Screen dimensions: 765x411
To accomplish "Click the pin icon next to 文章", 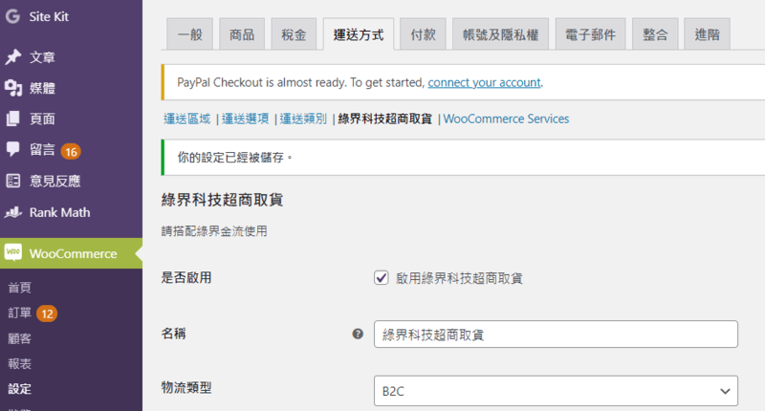I will 13,56.
